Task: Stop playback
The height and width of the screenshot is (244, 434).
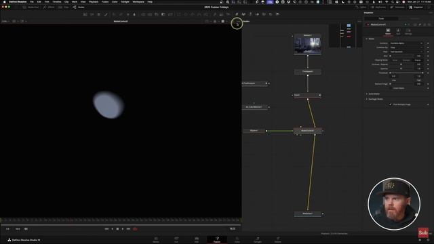Action: [117, 229]
